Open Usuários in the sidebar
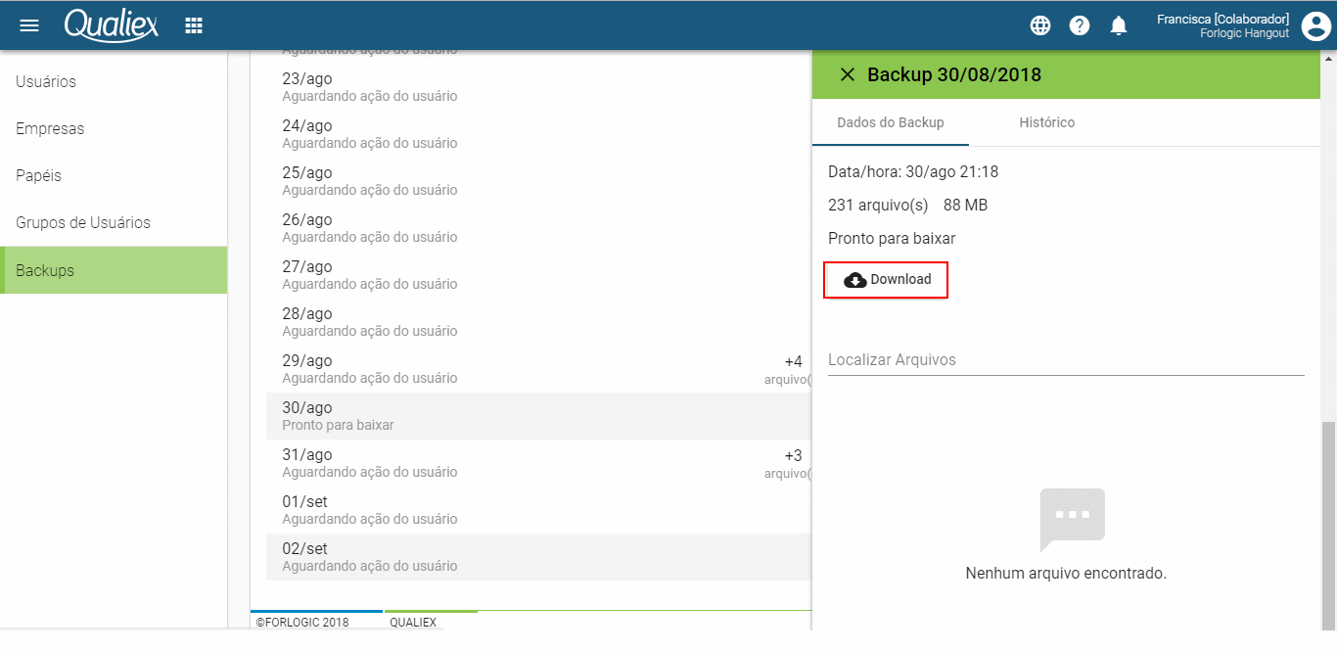Screen dimensions: 1337x652 [114, 82]
